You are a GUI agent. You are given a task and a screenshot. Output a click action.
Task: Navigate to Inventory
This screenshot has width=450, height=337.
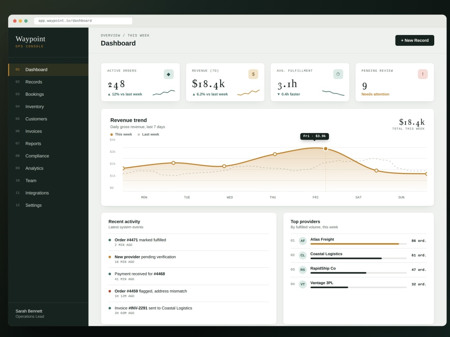48,106
